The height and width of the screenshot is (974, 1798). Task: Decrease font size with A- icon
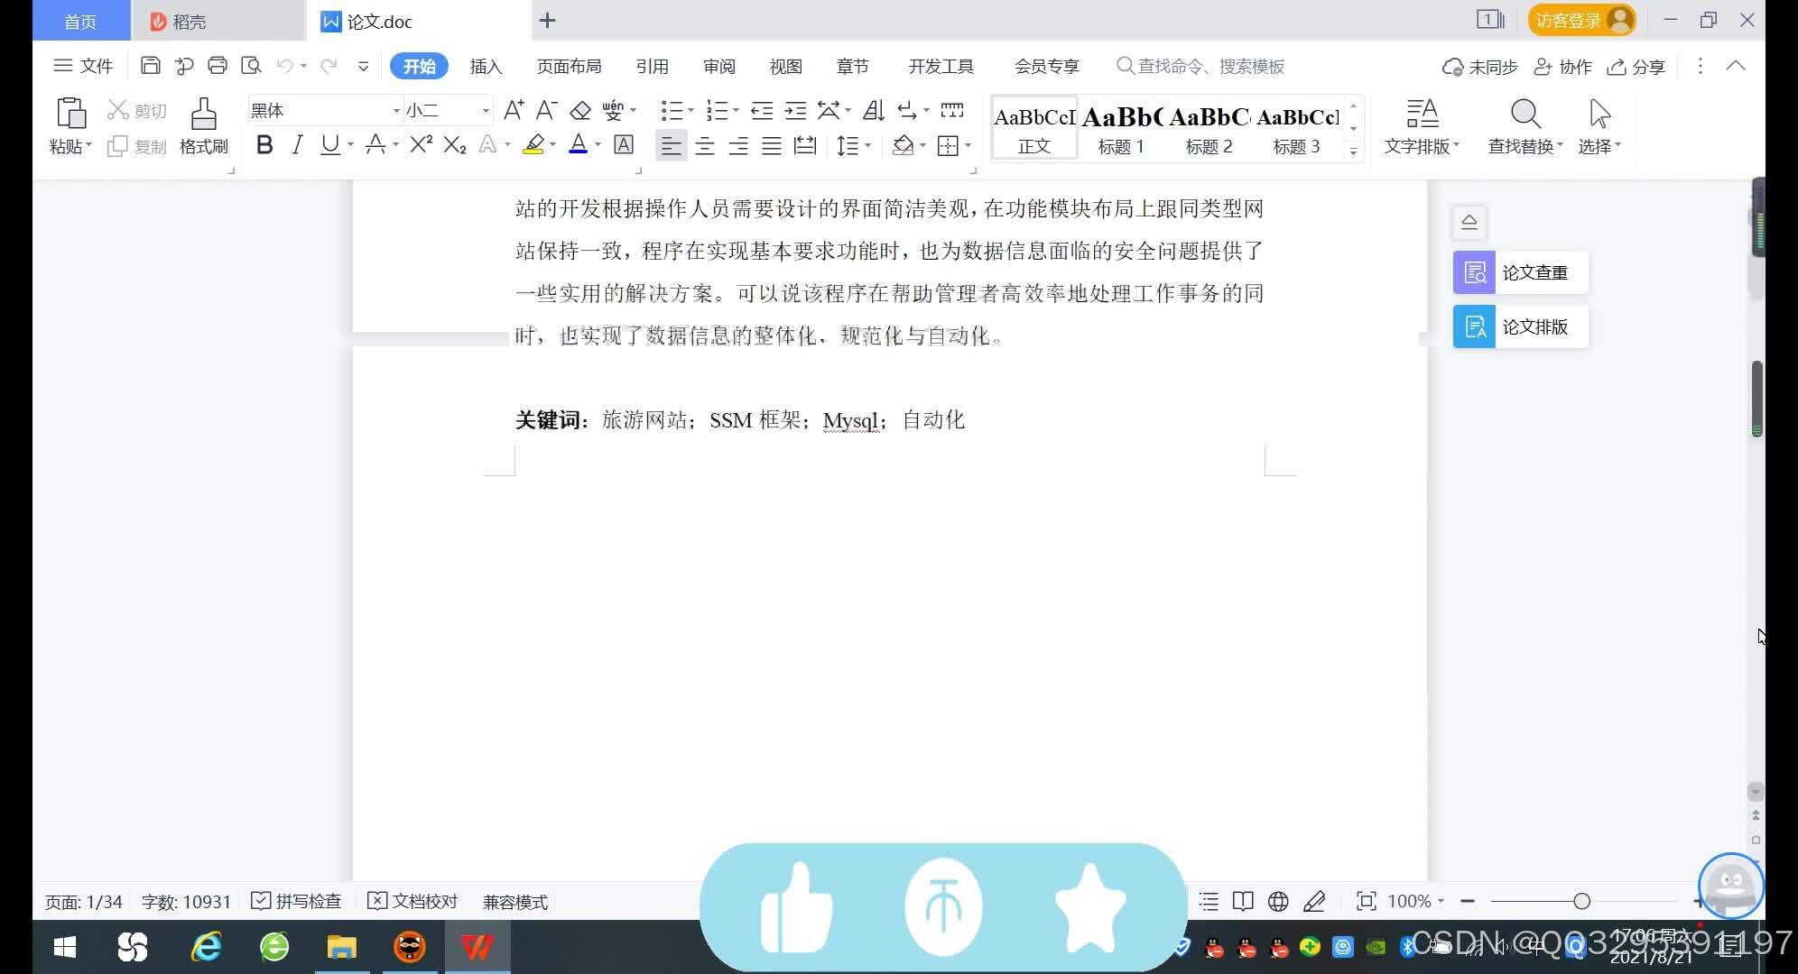tap(546, 110)
